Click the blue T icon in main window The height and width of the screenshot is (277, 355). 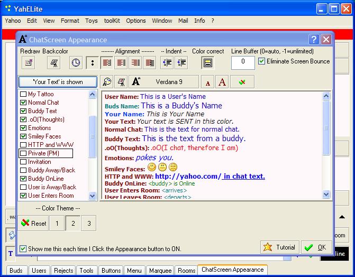(x=11, y=253)
